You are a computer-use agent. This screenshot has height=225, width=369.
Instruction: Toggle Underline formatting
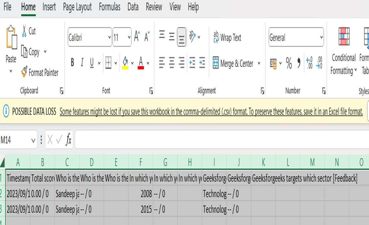[x=92, y=63]
